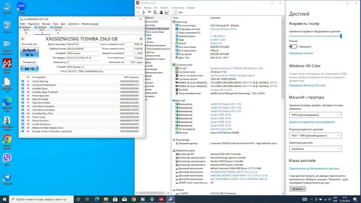361x203 pixels.
Task: Click taskbar search box
Action: coord(42,199)
